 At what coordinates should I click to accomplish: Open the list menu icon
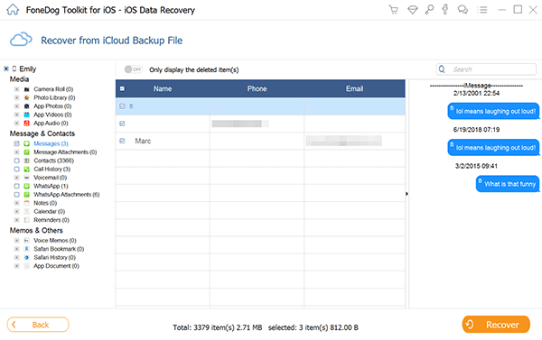(481, 10)
